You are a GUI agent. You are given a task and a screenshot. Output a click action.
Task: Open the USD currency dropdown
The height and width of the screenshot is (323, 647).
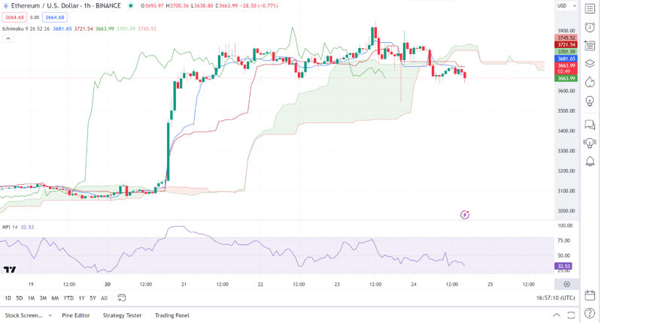click(x=564, y=6)
